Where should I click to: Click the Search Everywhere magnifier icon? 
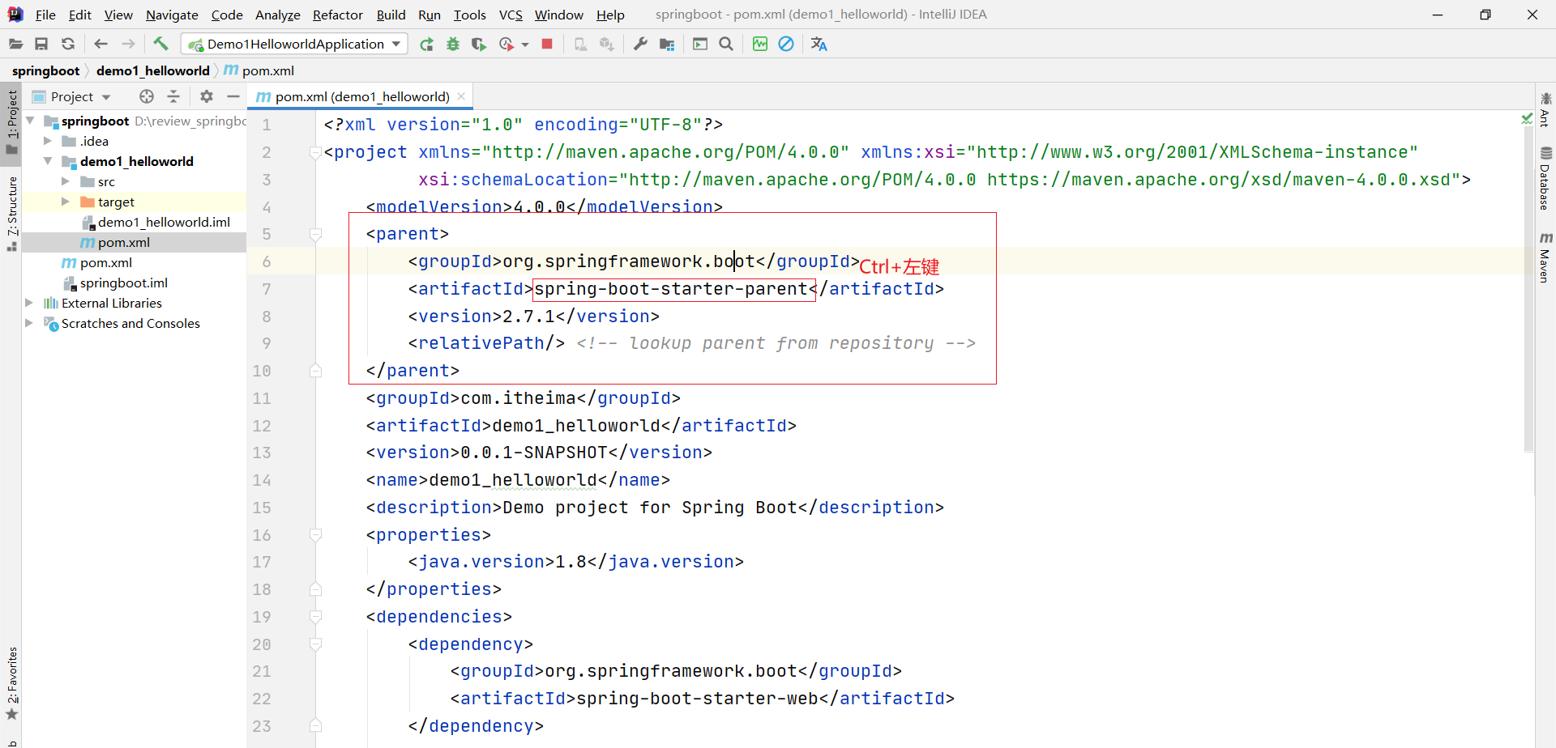coord(726,45)
